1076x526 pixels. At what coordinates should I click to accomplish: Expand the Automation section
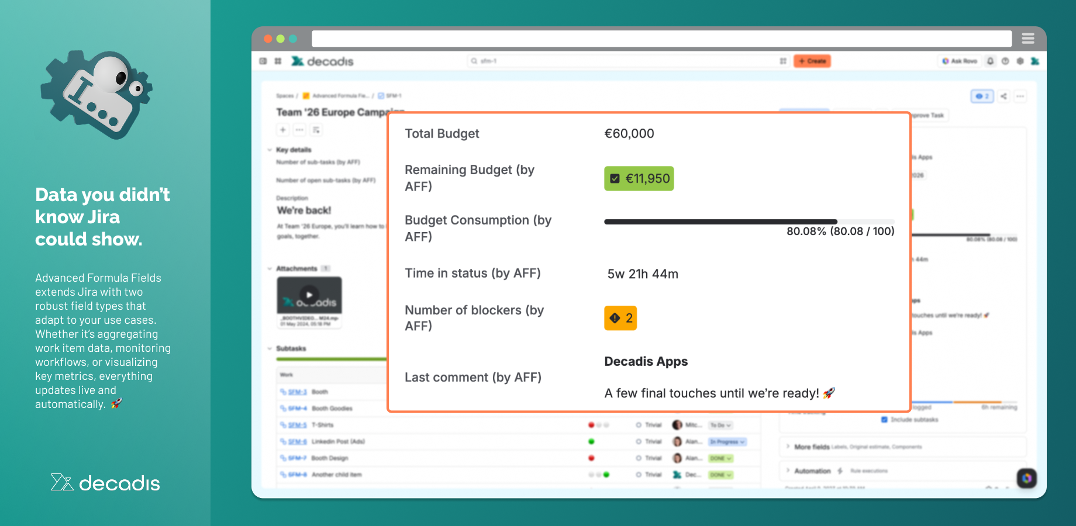(x=788, y=470)
